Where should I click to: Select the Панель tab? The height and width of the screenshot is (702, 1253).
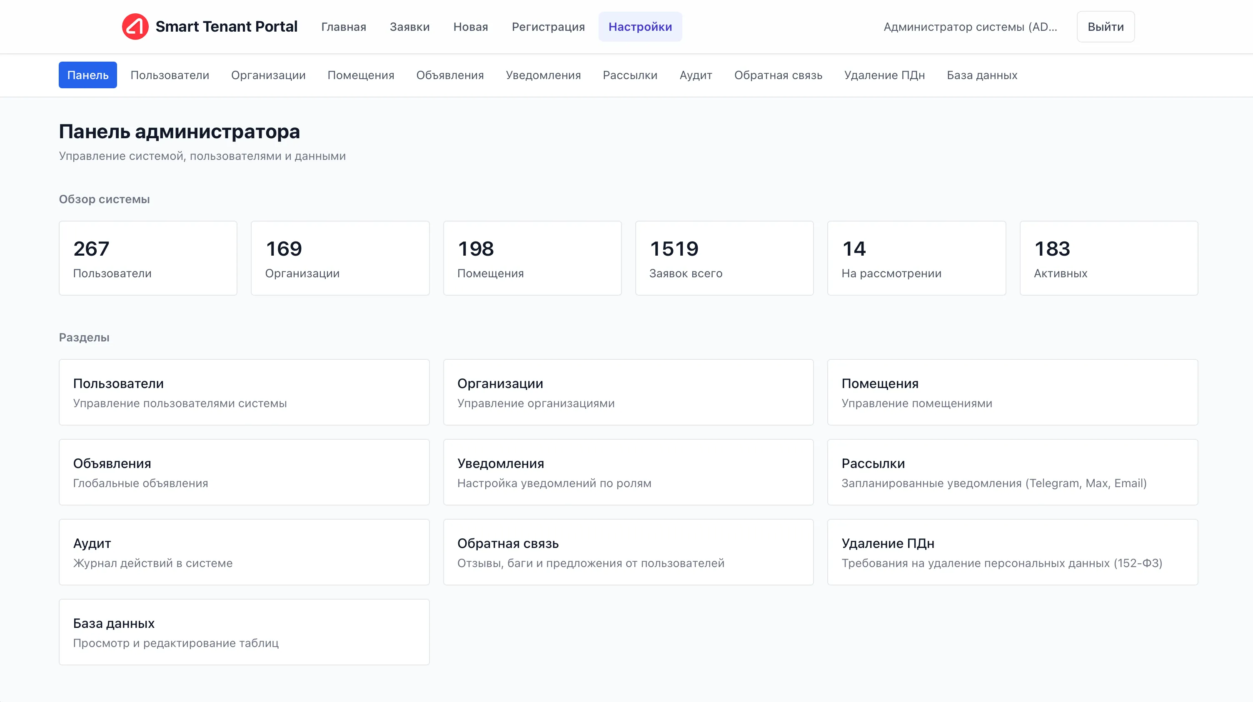(87, 75)
